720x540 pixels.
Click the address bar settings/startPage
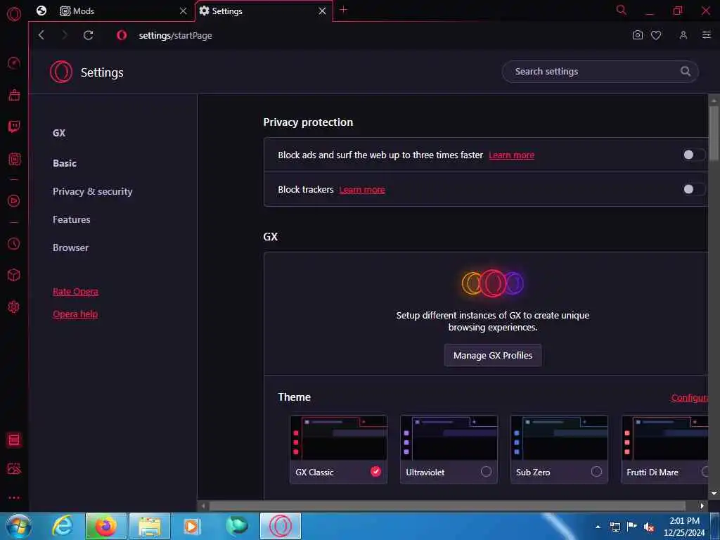tap(175, 35)
